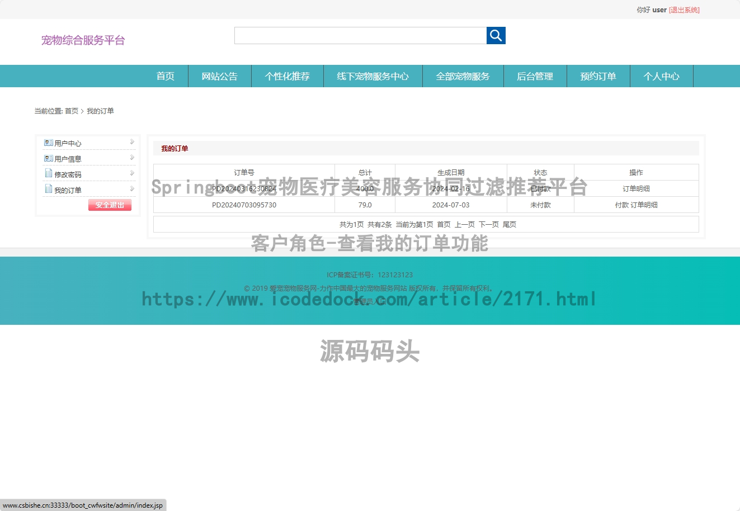Open 线下宠物服务中心 navigation item
Image resolution: width=740 pixels, height=511 pixels.
(373, 76)
